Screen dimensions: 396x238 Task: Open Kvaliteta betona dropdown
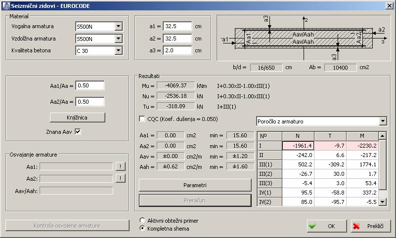(119, 50)
